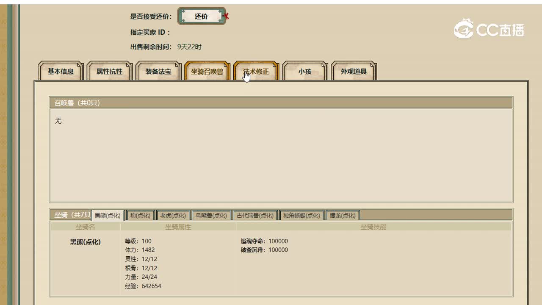Select the 老虎(点化) mount tab
Screen dimensions: 542x305
pyautogui.click(x=173, y=215)
